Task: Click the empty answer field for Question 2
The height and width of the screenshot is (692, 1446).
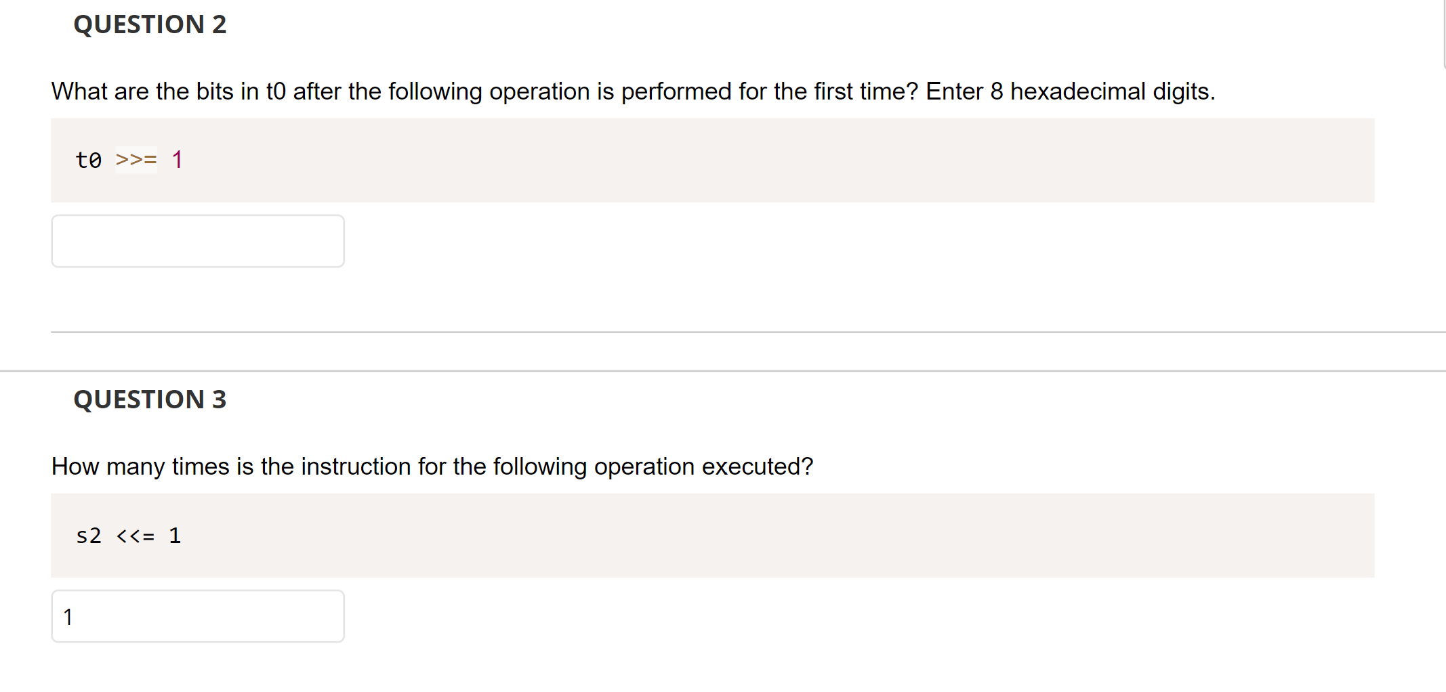Action: 197,240
